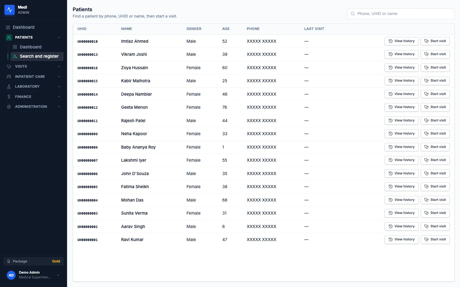Image resolution: width=460 pixels, height=287 pixels.
Task: Click the Visits stethoscope icon
Action: [9, 66]
